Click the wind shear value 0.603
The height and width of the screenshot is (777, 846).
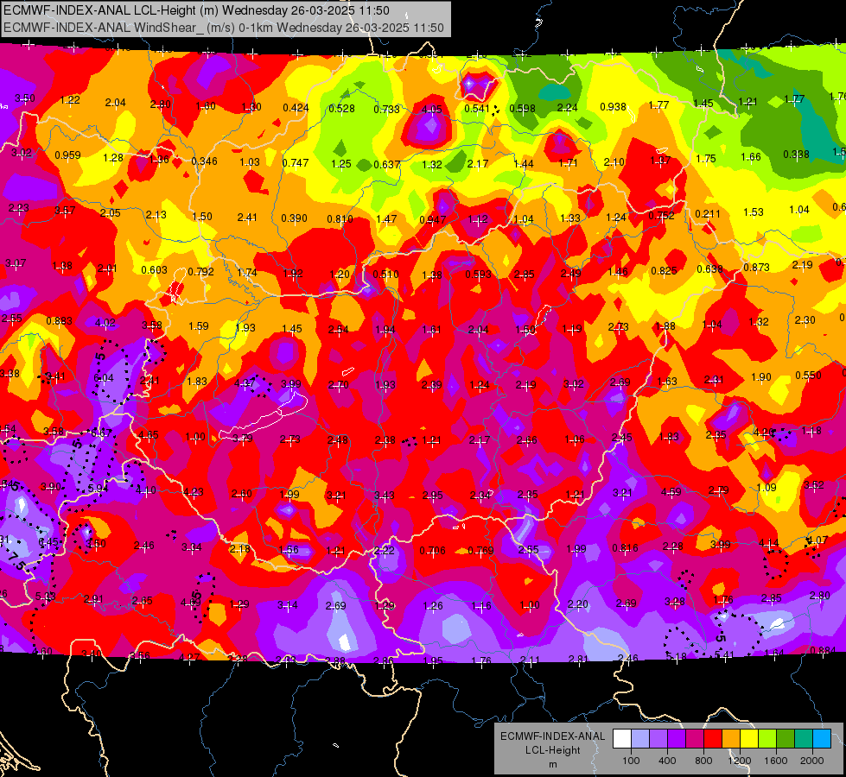tap(154, 269)
